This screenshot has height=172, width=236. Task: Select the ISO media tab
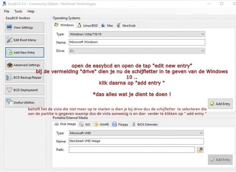[x=85, y=124]
